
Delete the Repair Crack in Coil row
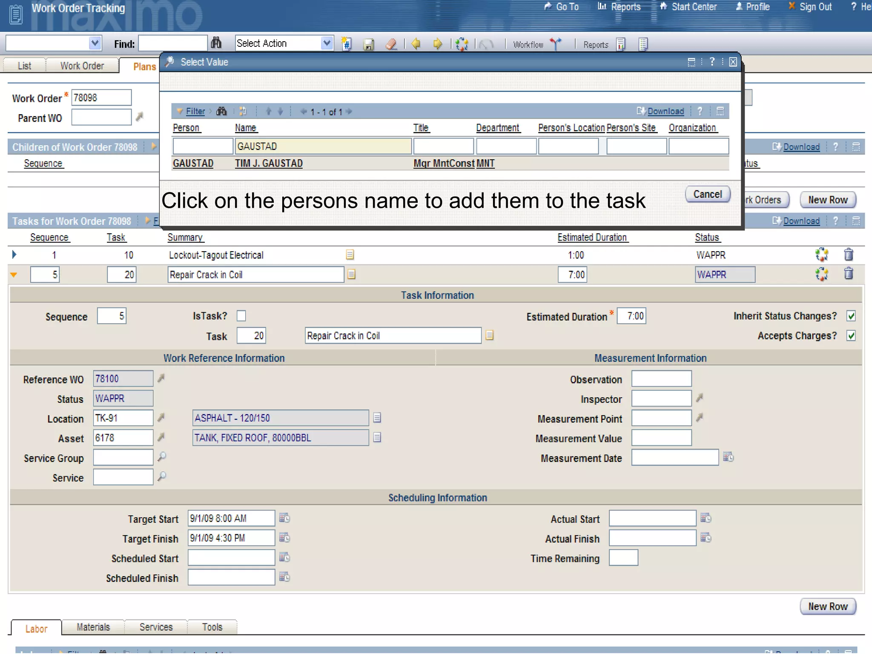[849, 273]
